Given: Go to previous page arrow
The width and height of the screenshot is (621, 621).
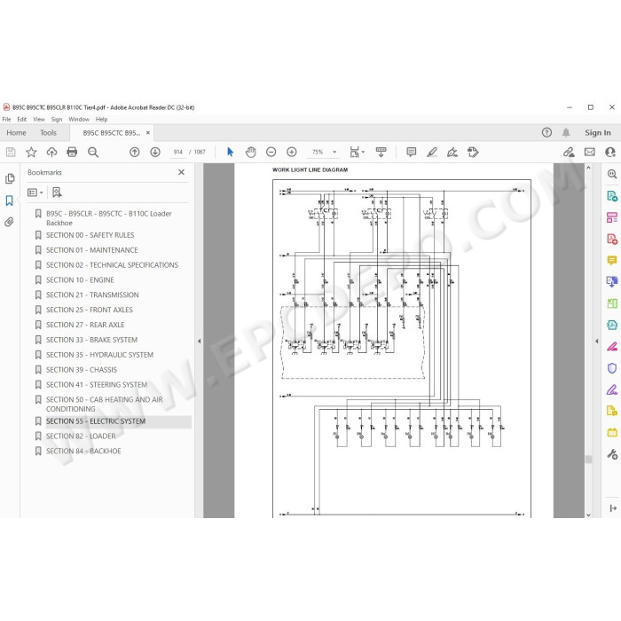Looking at the screenshot, I should pyautogui.click(x=135, y=152).
